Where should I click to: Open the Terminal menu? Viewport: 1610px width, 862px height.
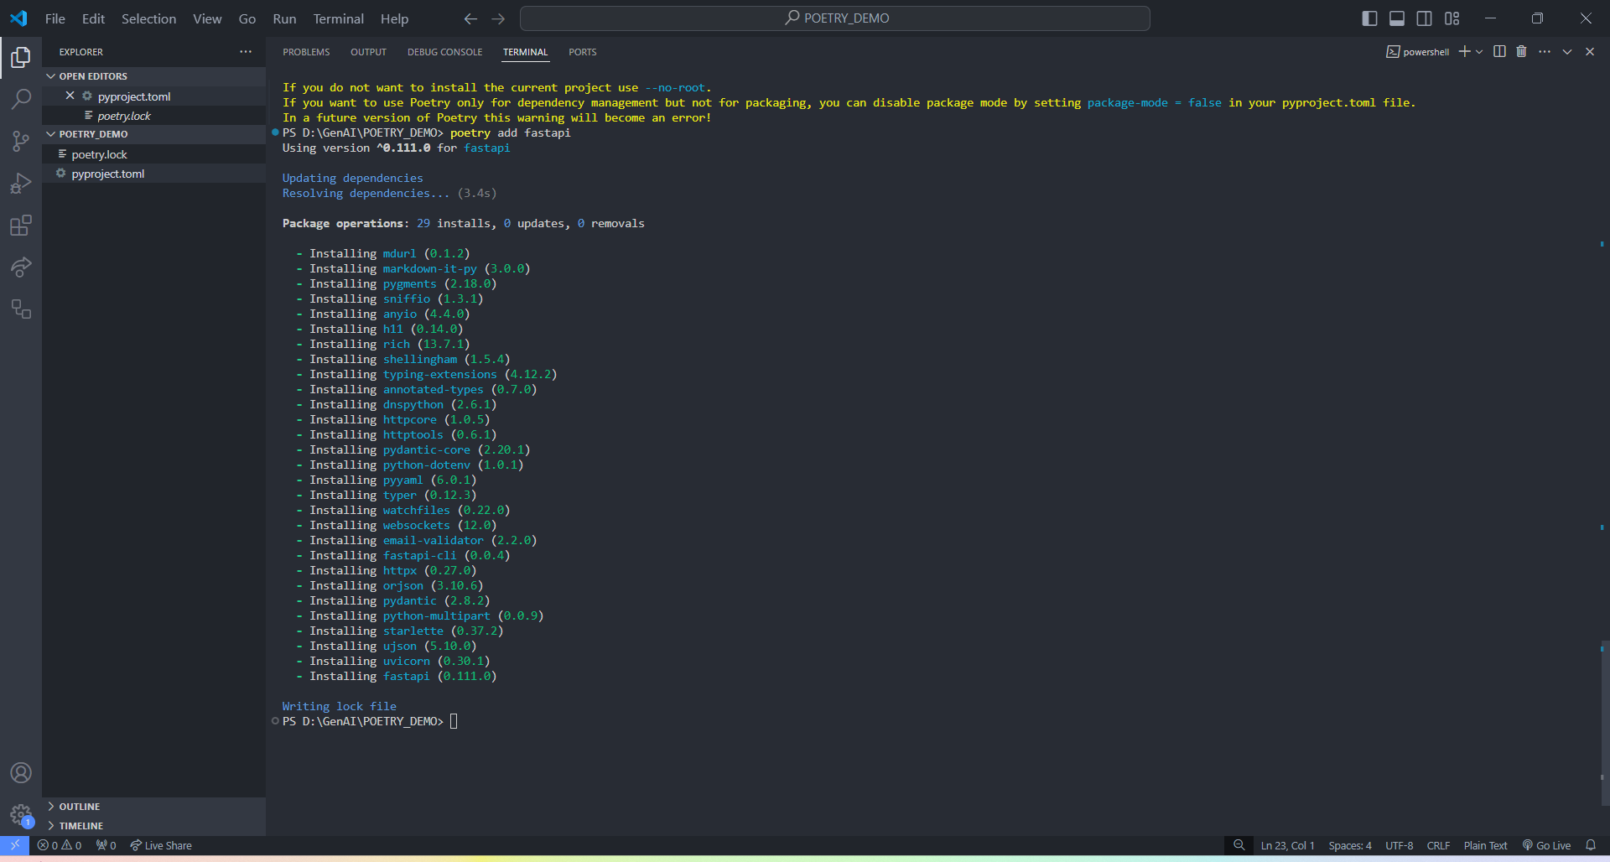click(x=339, y=18)
